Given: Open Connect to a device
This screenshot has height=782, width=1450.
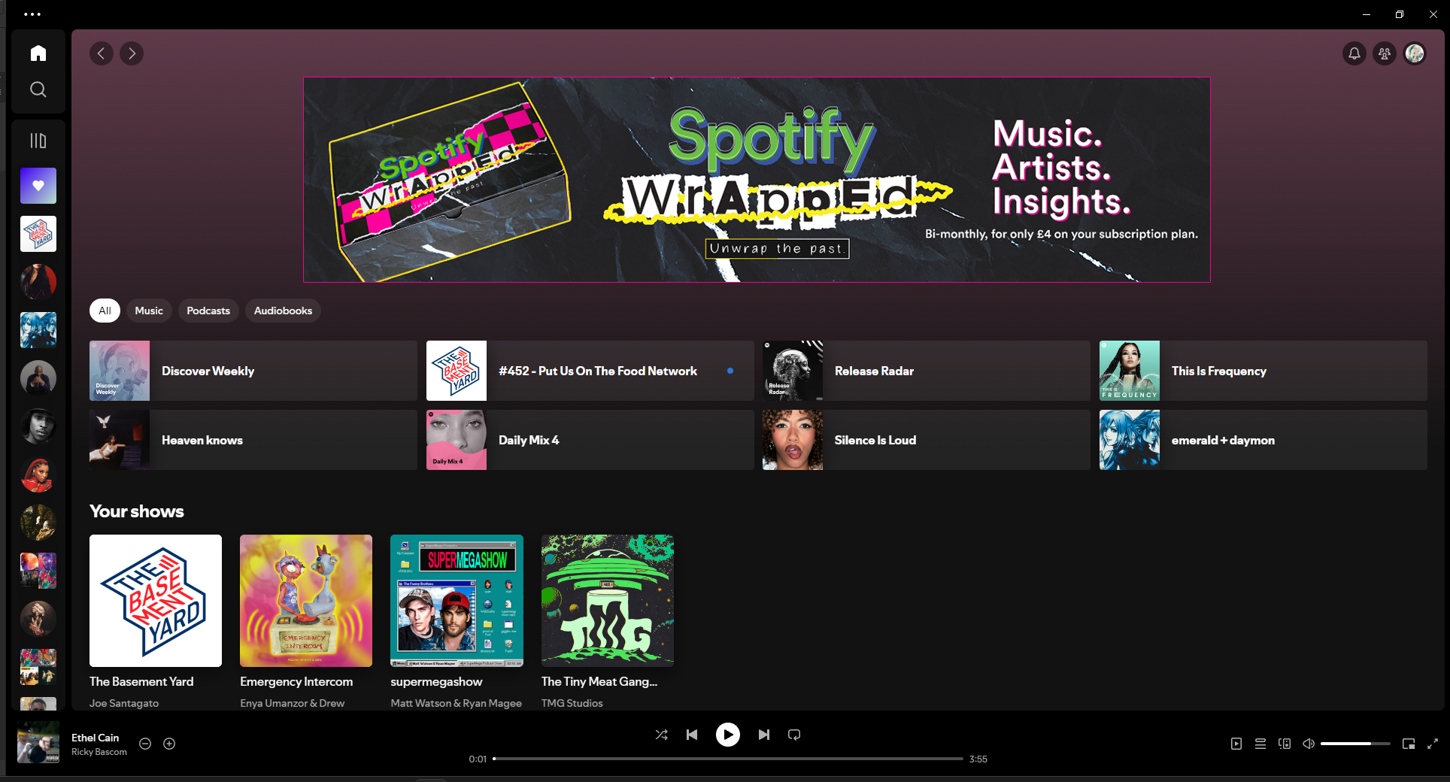Looking at the screenshot, I should tap(1285, 744).
